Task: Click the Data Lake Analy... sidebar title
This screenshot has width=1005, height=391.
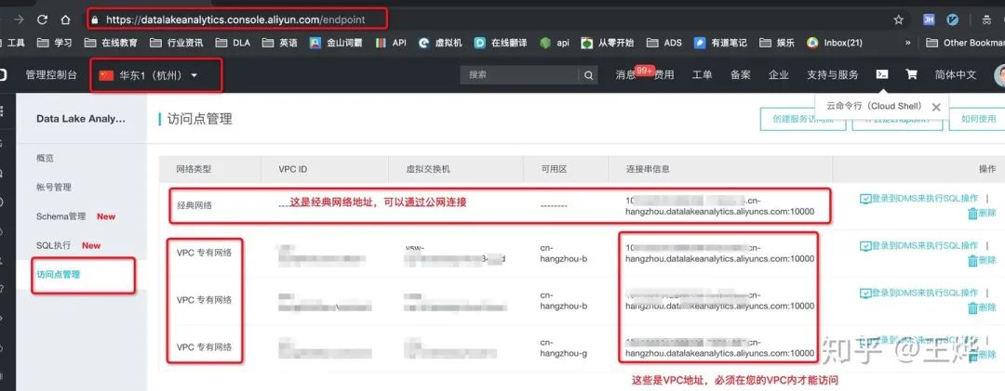Action: pyautogui.click(x=81, y=118)
